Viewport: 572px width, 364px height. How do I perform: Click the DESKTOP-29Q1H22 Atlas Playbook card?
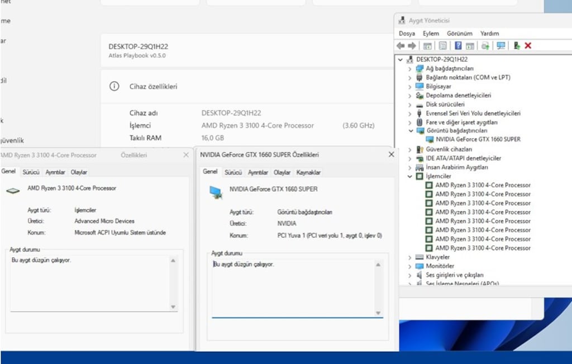tap(247, 51)
